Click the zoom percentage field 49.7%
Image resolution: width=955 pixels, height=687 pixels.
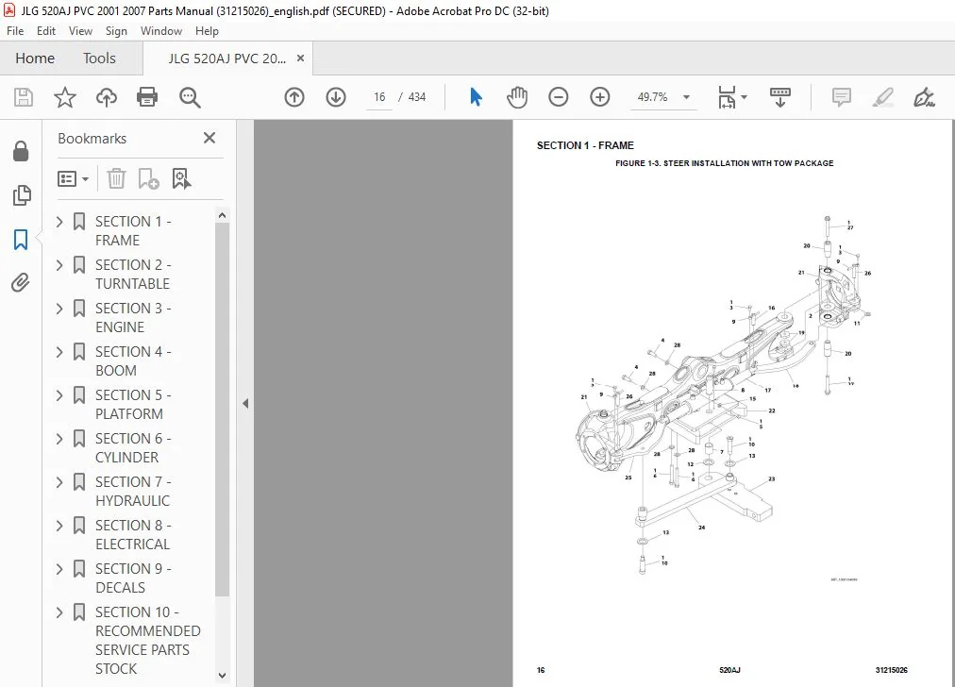(x=652, y=97)
